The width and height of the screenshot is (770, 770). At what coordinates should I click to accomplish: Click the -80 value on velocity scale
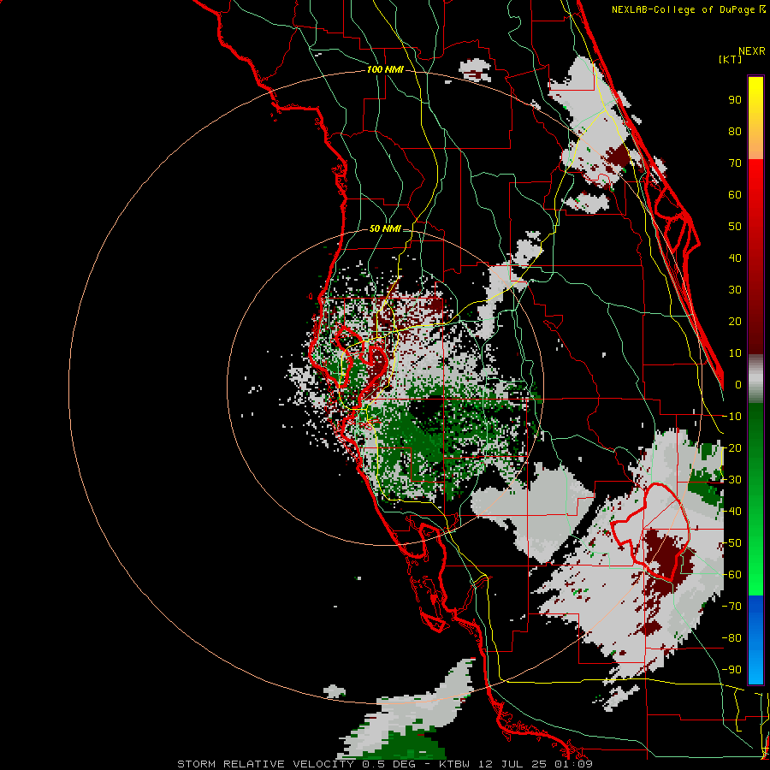point(732,638)
